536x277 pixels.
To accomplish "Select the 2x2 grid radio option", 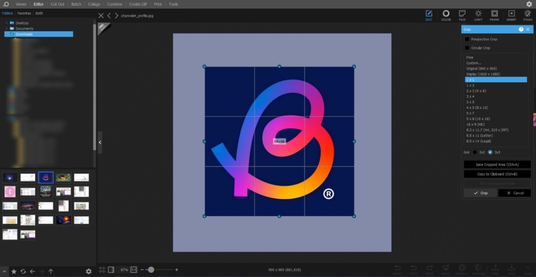I will pyautogui.click(x=475, y=152).
